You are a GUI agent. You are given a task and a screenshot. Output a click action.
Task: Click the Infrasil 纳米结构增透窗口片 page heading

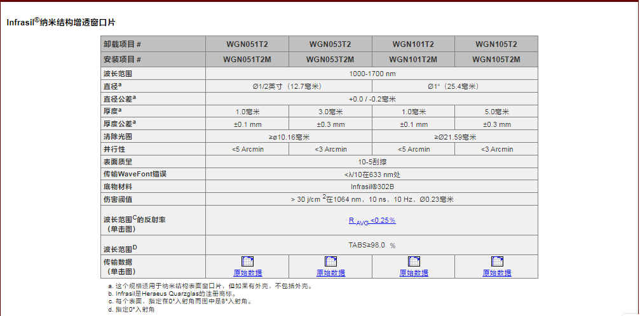pos(61,22)
